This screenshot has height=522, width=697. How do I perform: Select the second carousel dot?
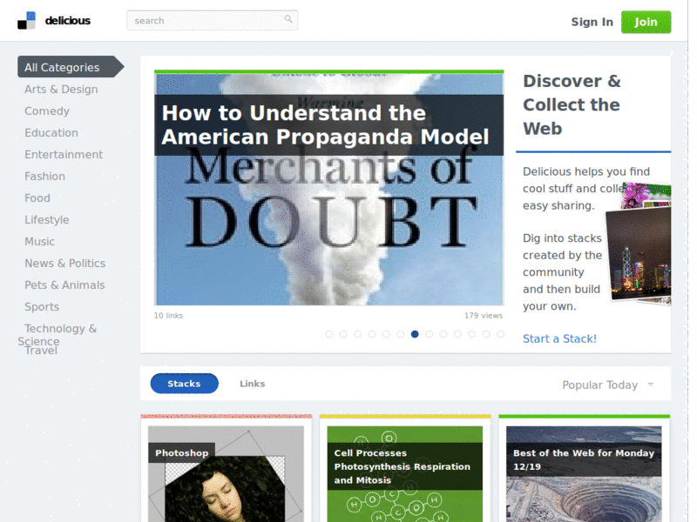(343, 334)
